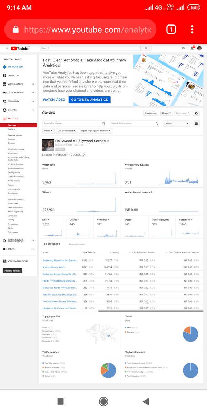Click GO TO NEW ANALYTICS button
Screen dimensions: 207x414
pos(90,100)
